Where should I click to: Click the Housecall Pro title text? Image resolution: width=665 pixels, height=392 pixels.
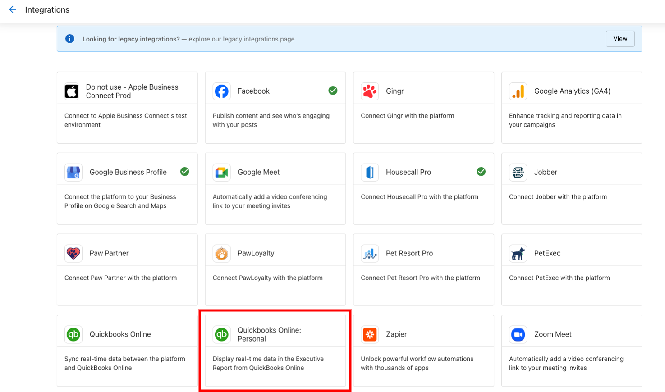[408, 172]
